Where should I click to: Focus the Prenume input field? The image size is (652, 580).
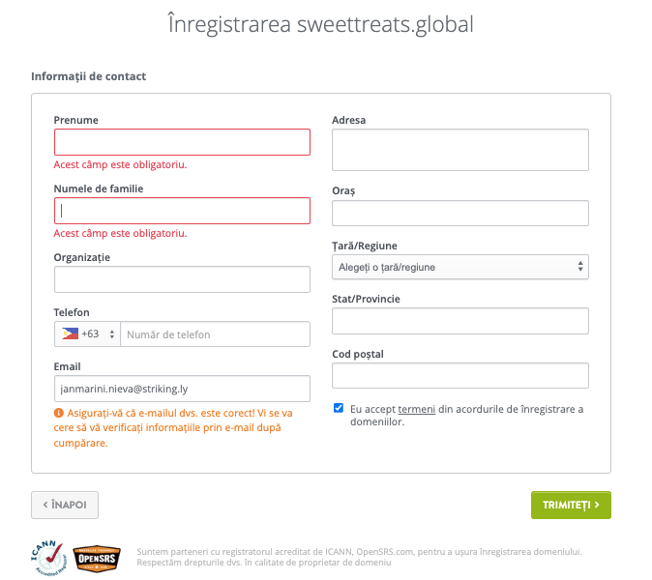coord(182,142)
